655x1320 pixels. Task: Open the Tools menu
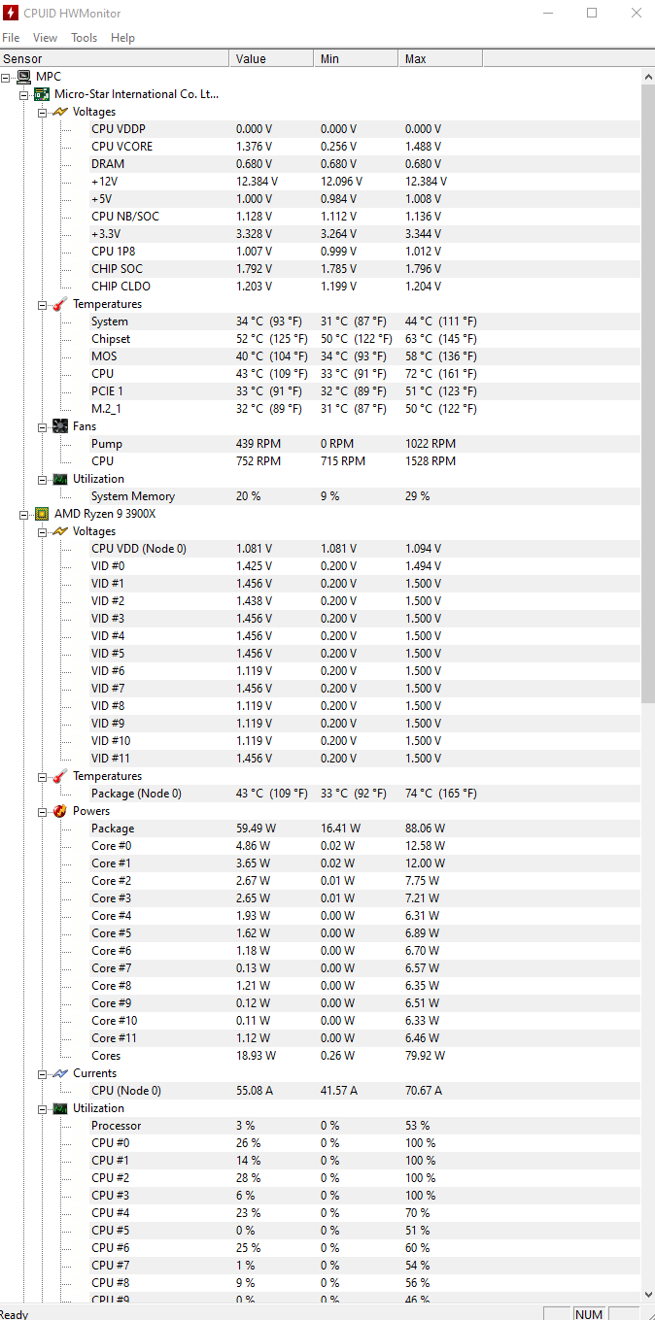(85, 38)
